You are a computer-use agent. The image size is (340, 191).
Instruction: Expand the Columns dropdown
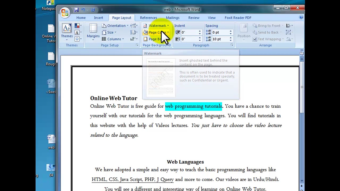tap(113, 39)
